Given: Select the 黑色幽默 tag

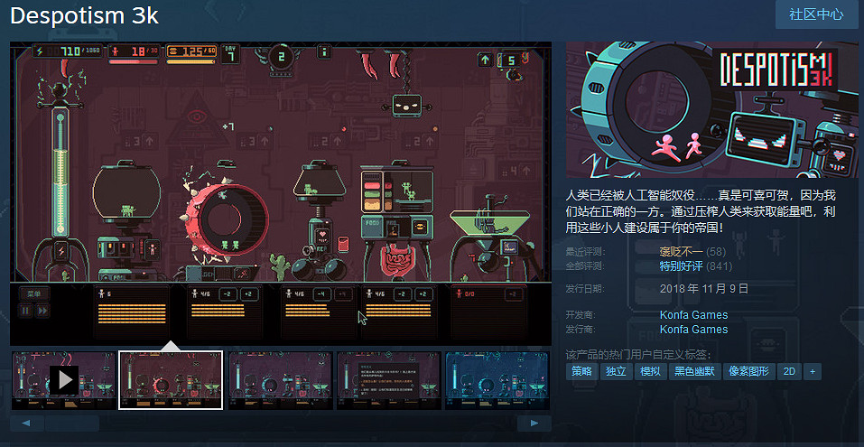Looking at the screenshot, I should [x=695, y=371].
